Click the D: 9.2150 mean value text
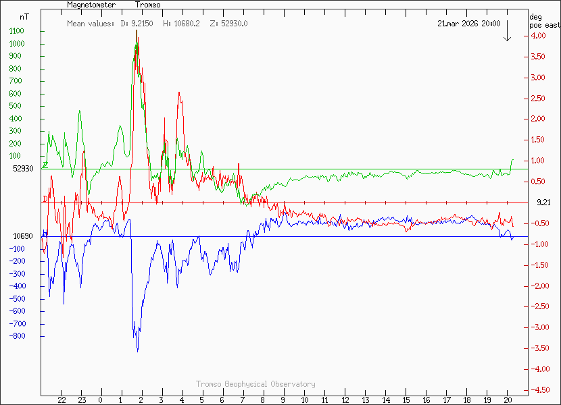The width and height of the screenshot is (561, 405). (137, 24)
